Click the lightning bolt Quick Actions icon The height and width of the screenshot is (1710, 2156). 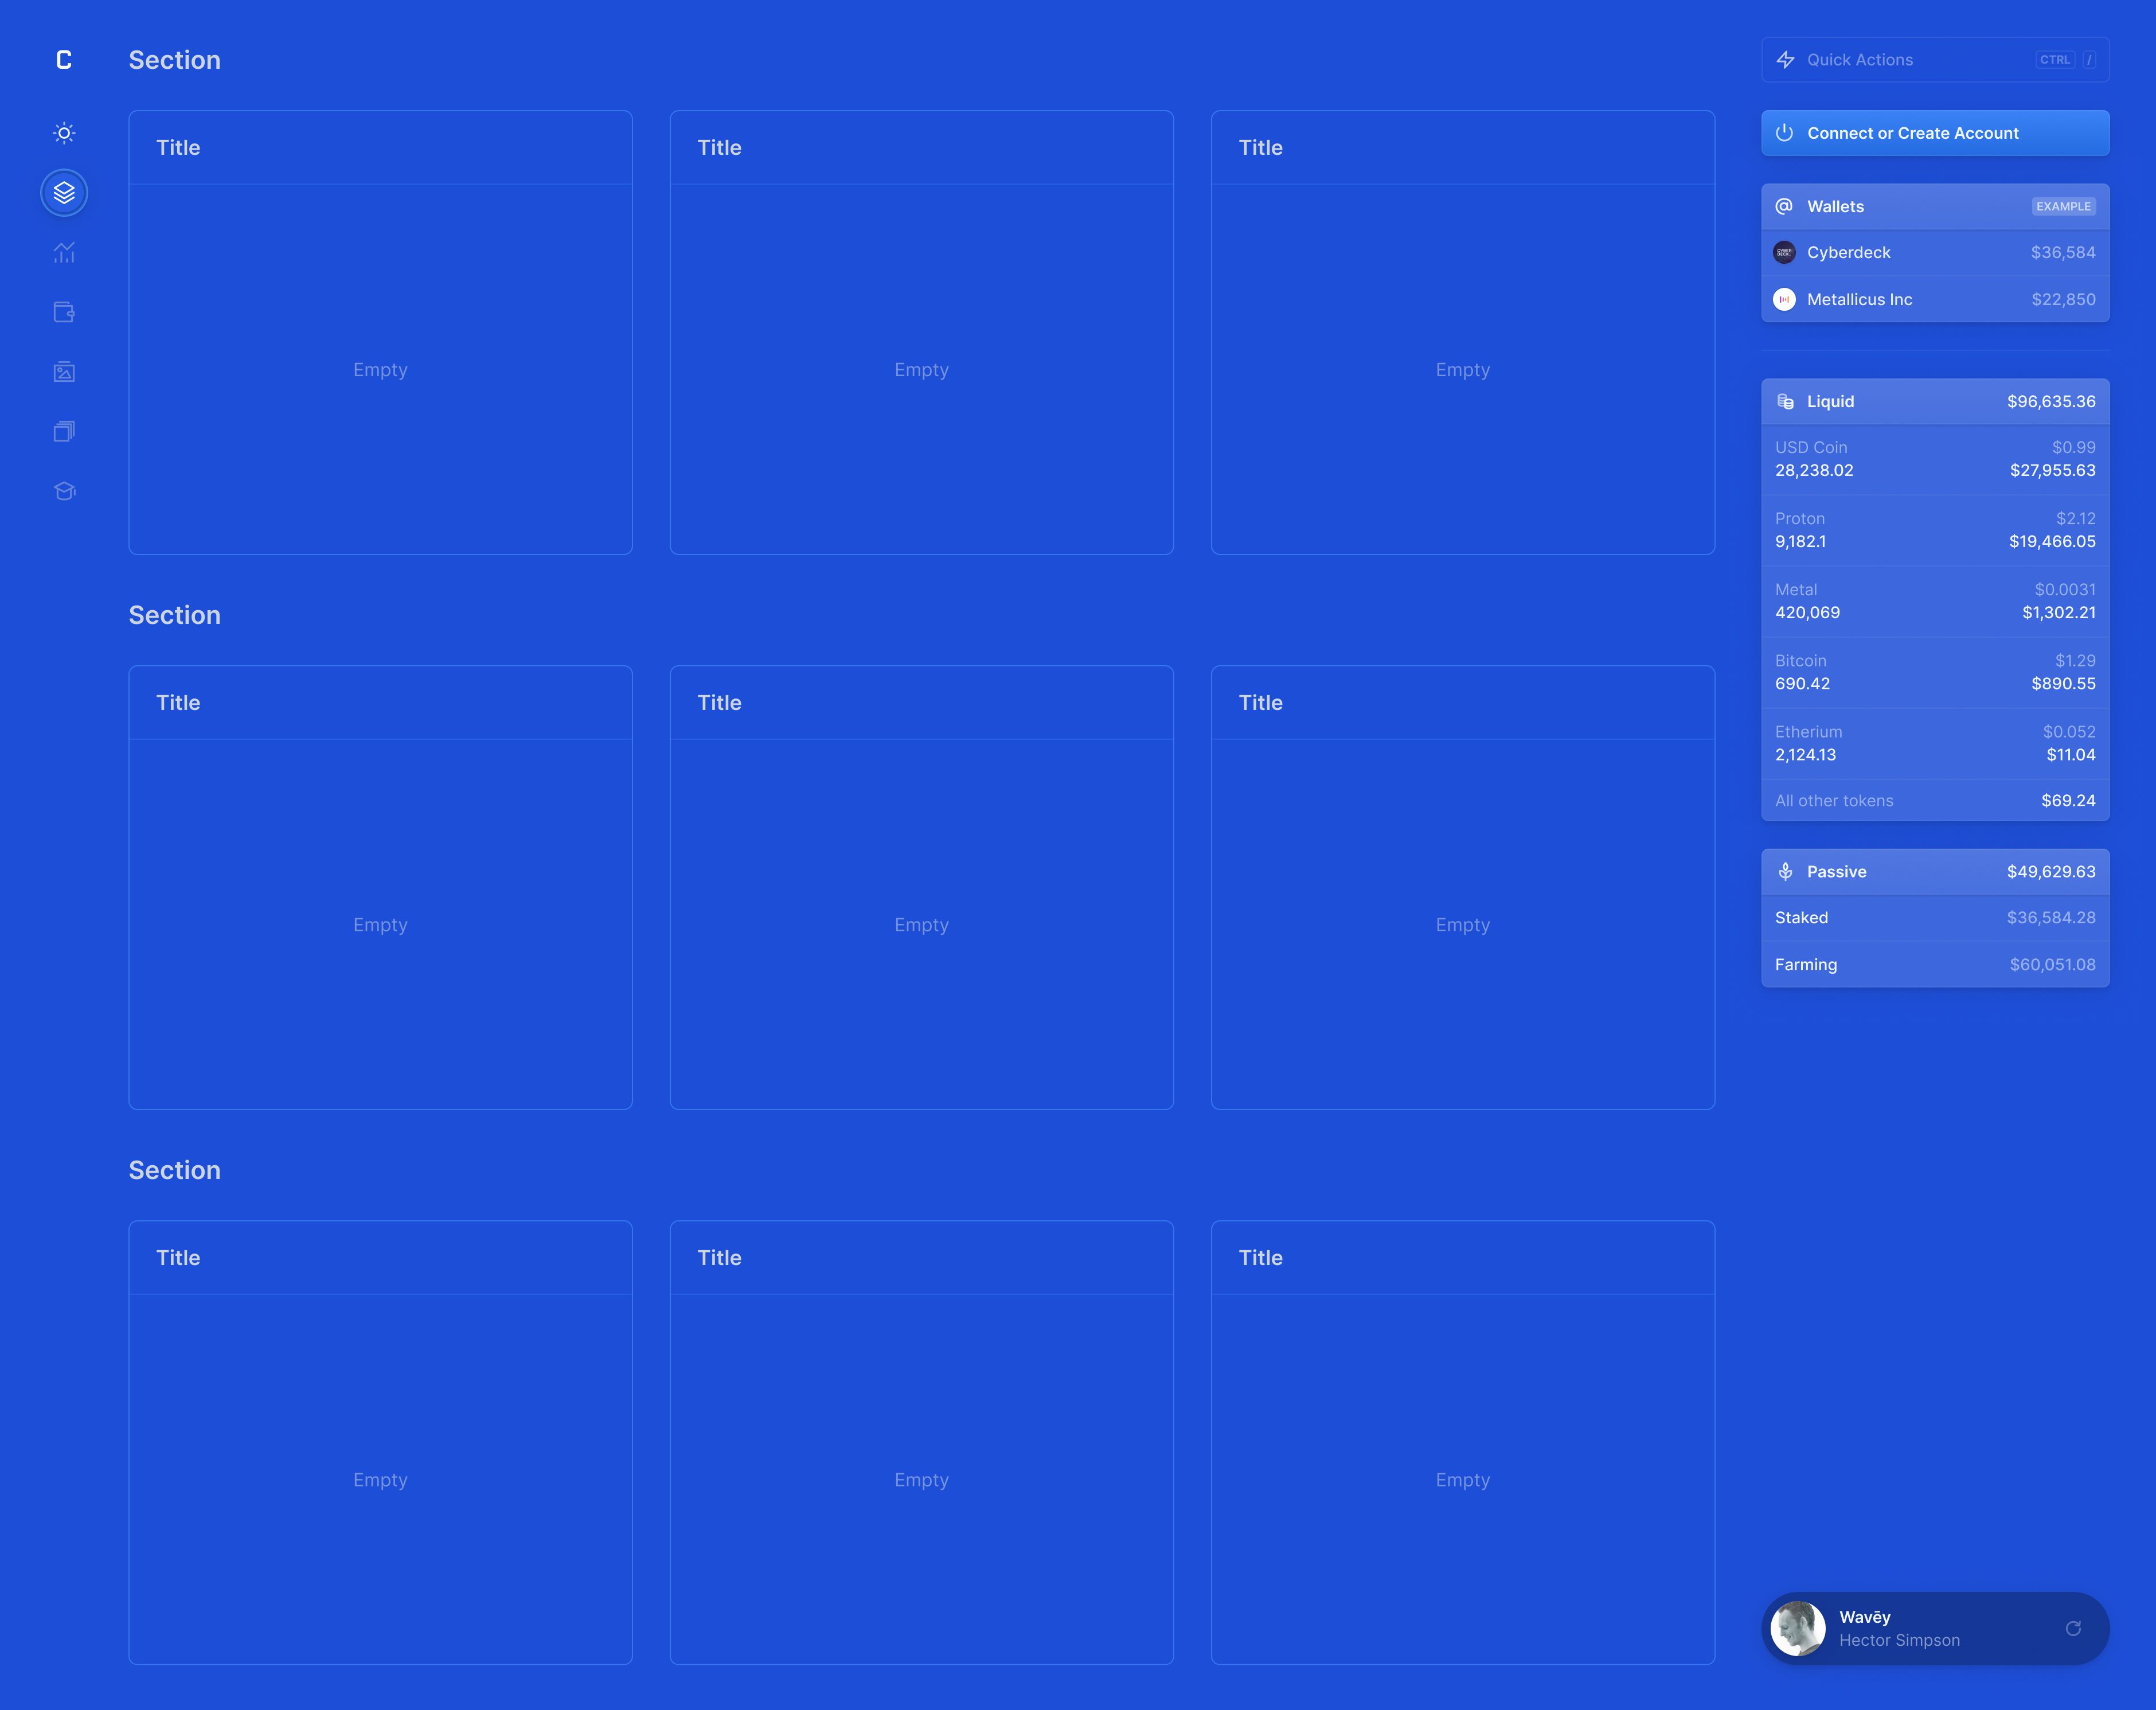click(1785, 60)
